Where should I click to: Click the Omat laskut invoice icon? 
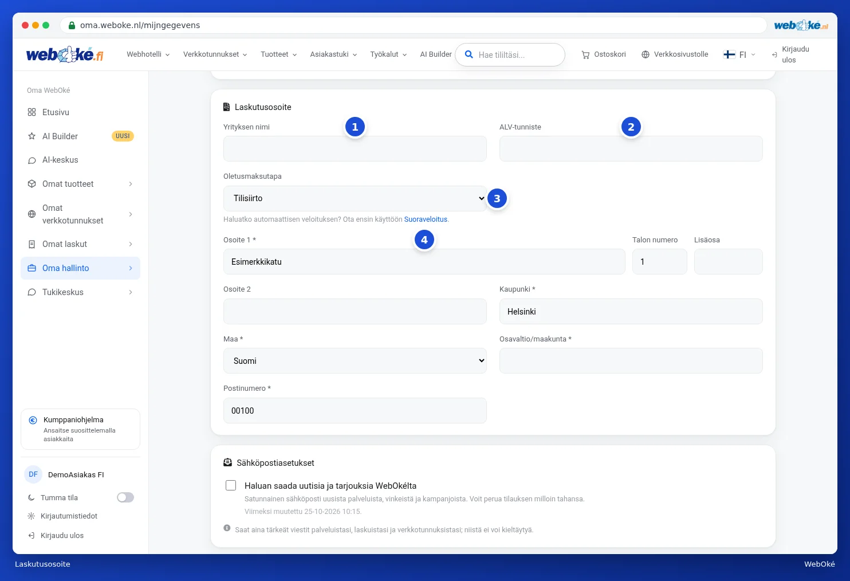point(32,244)
